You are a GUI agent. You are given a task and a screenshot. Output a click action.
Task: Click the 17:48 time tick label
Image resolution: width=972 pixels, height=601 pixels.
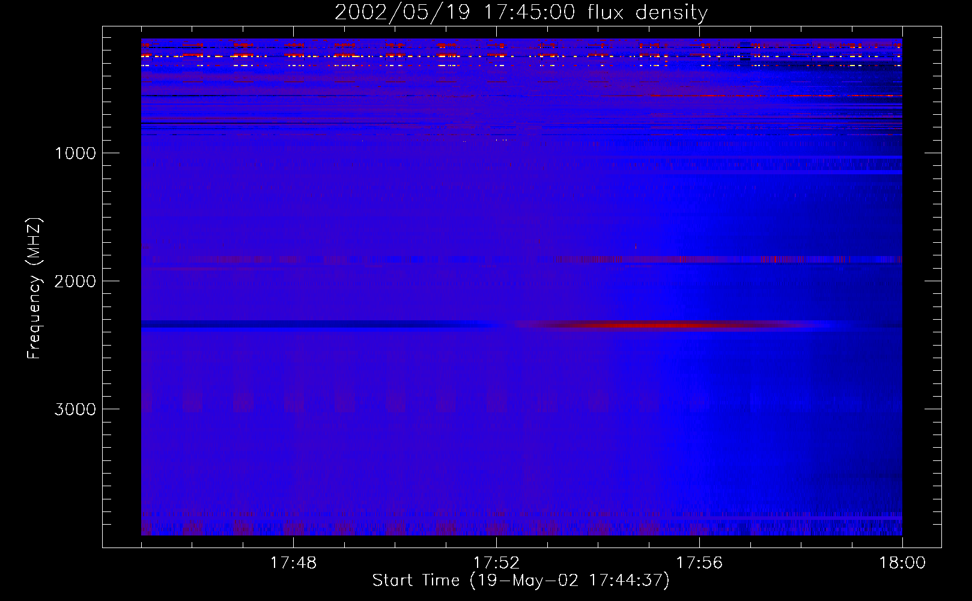click(x=293, y=563)
